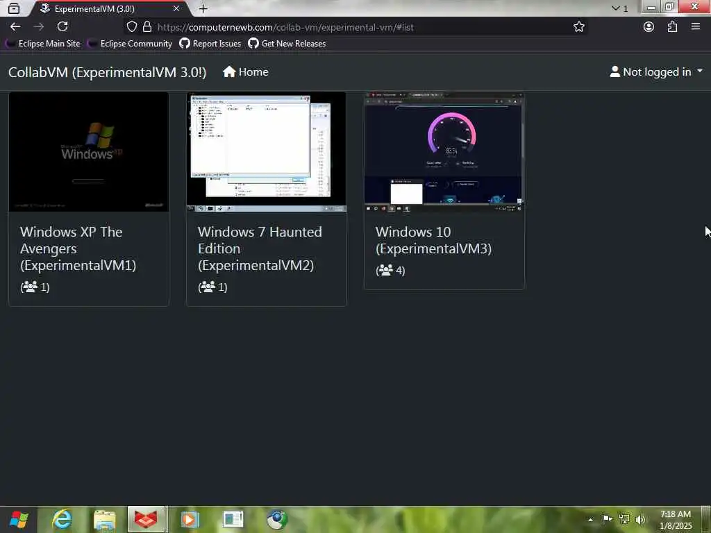Screen dimensions: 711x533
Task: Open the globe application icon on taskbar
Action: [x=276, y=519]
